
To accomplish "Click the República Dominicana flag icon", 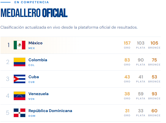I will click(20, 113).
